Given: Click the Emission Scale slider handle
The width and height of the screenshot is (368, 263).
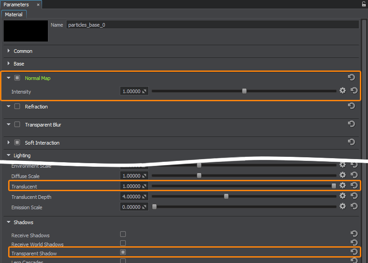Looking at the screenshot, I should (x=155, y=207).
